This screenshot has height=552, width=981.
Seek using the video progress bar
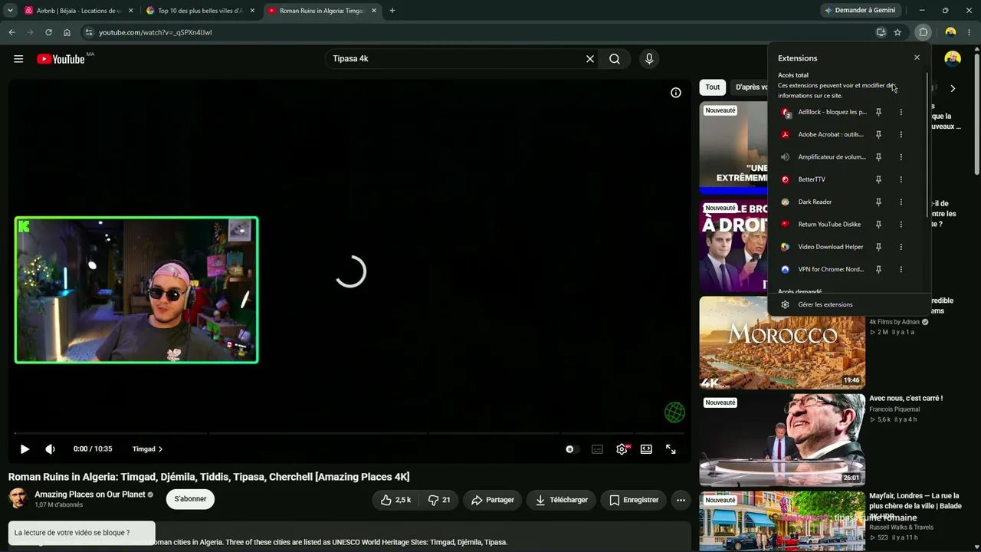point(350,433)
